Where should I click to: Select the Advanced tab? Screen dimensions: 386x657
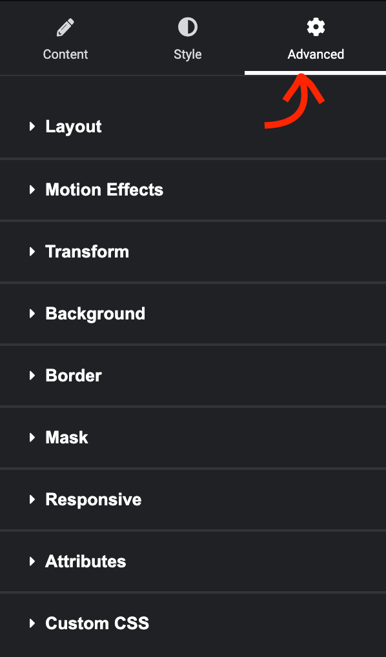click(315, 54)
